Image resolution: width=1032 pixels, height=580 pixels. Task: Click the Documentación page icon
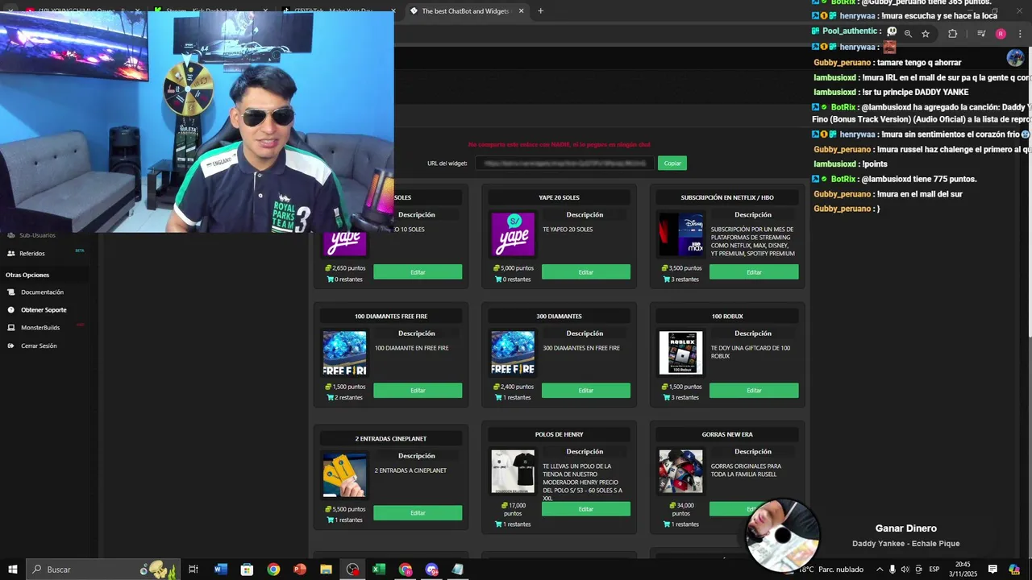click(11, 292)
